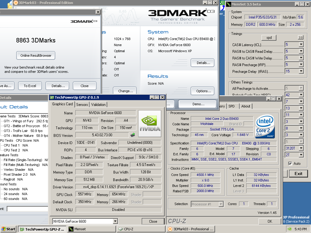
Task: Select GT3 - Troll's Lair result row
Action: (x=23, y=131)
